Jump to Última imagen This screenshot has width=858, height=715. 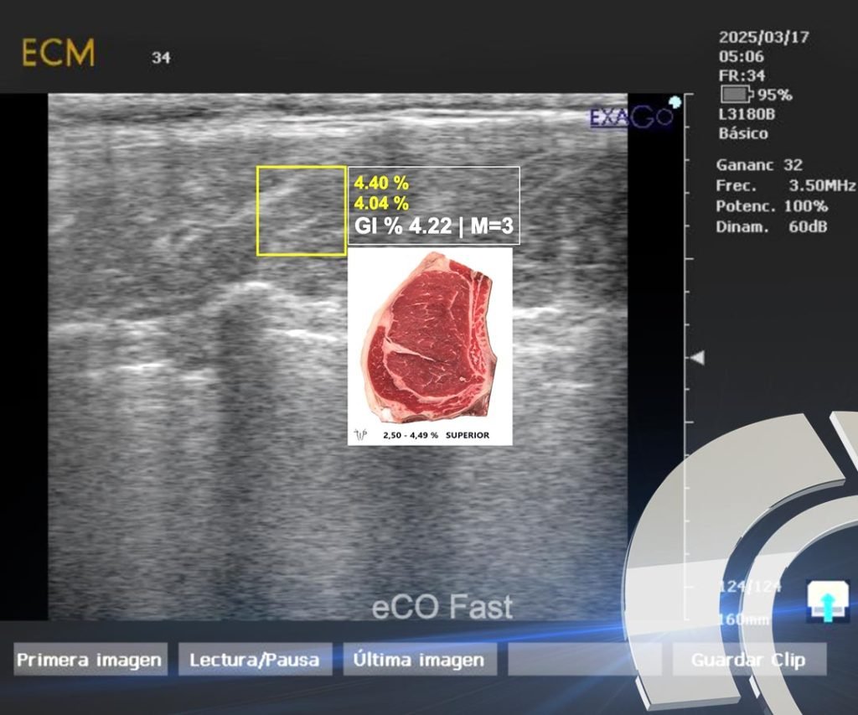(420, 659)
